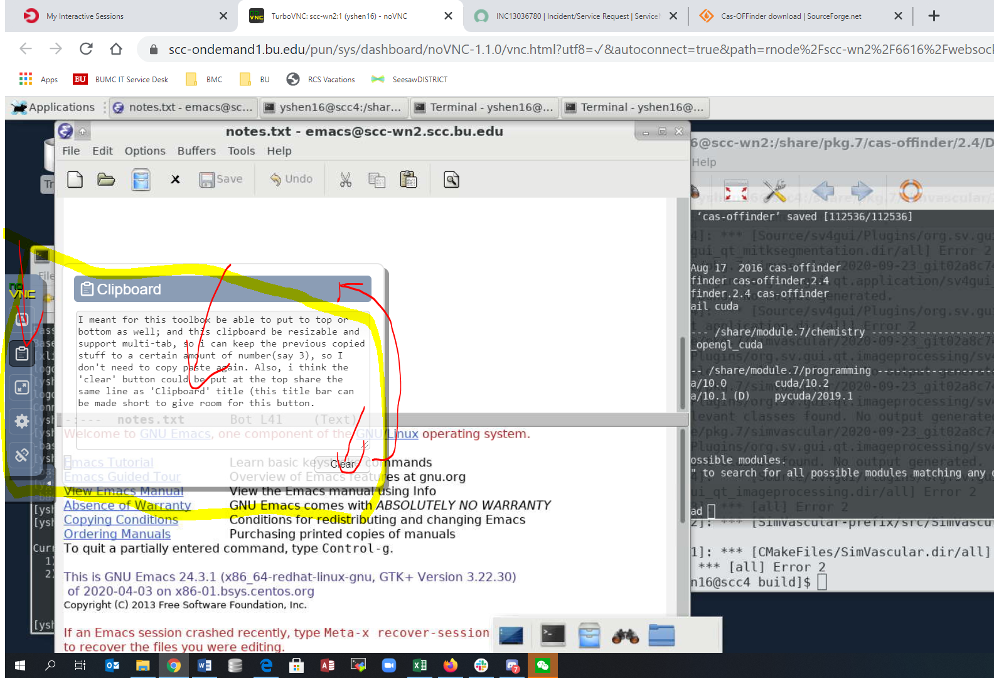The width and height of the screenshot is (994, 678).
Task: Click the Undo button in Emacs toolbar
Action: [x=291, y=180]
